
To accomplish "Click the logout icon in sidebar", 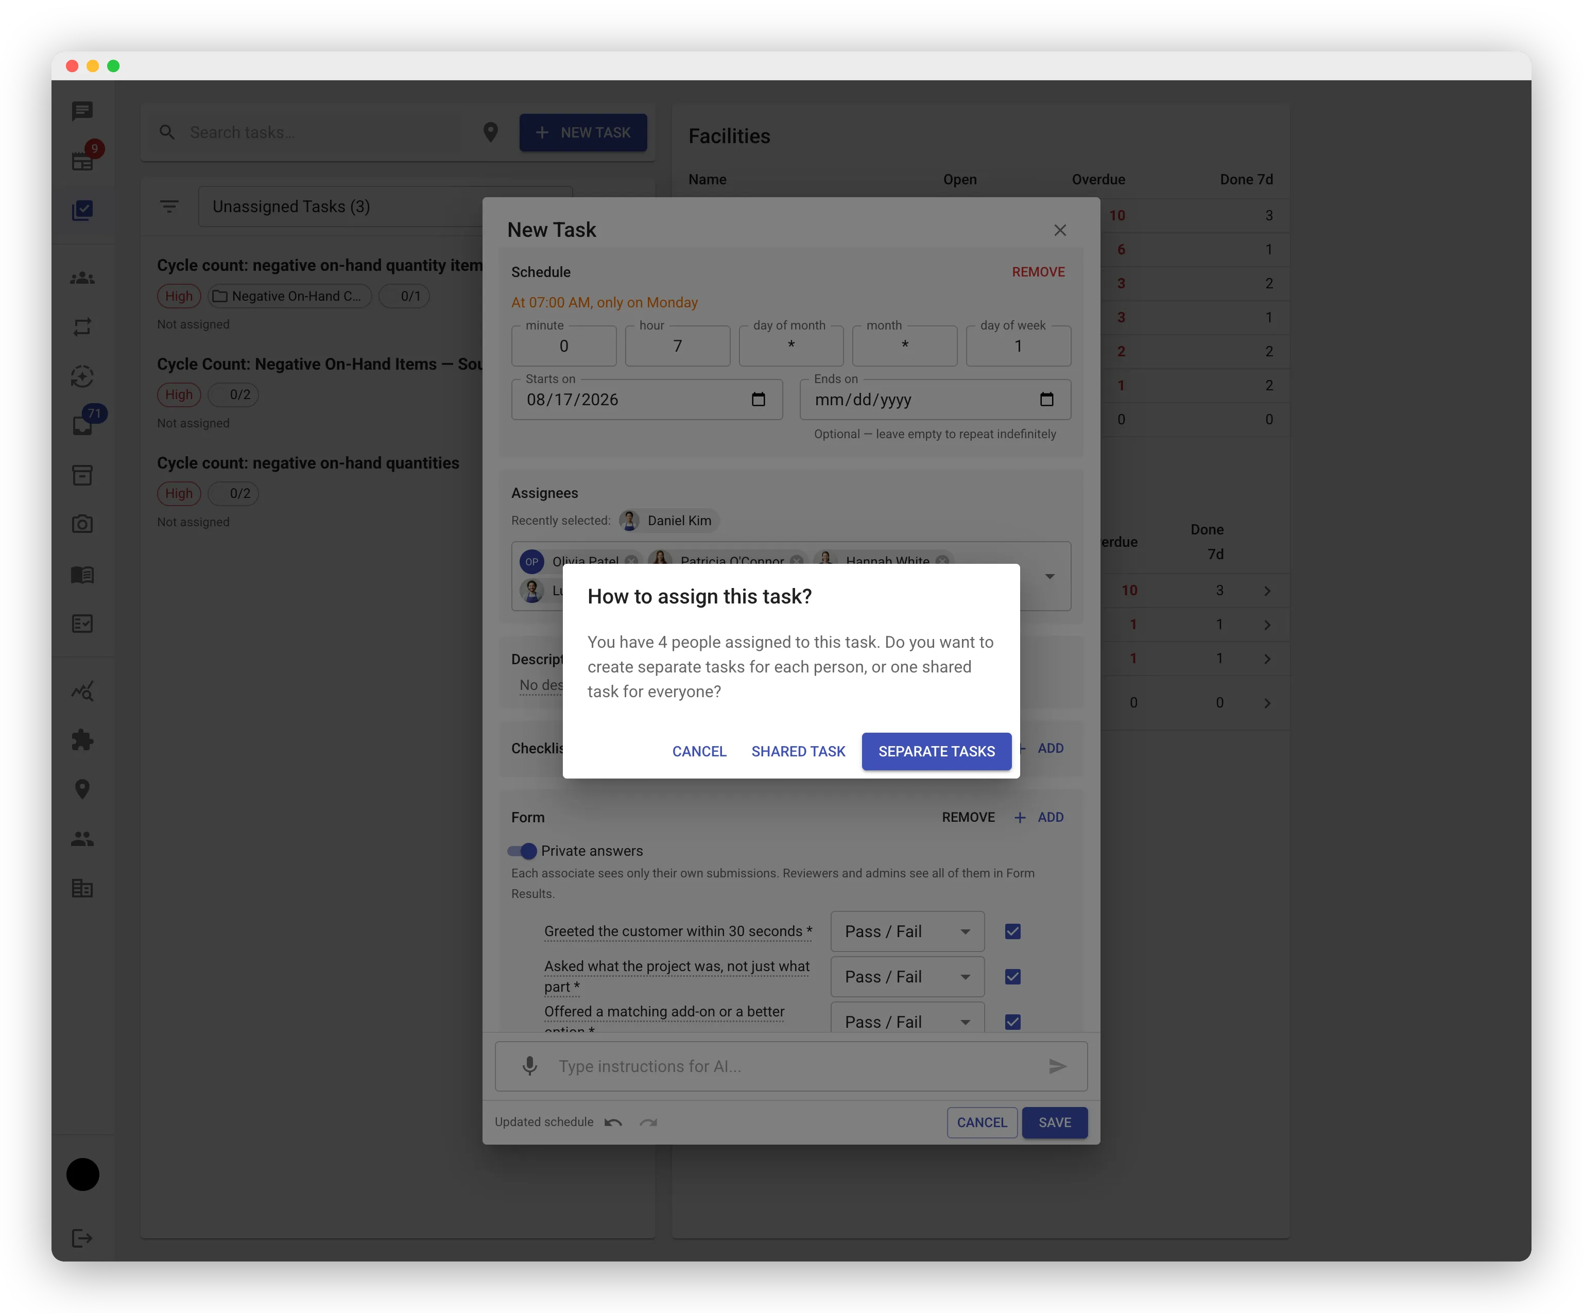I will point(82,1238).
